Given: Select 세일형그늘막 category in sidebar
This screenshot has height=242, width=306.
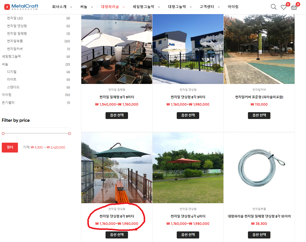Looking at the screenshot, I should pos(11,56).
